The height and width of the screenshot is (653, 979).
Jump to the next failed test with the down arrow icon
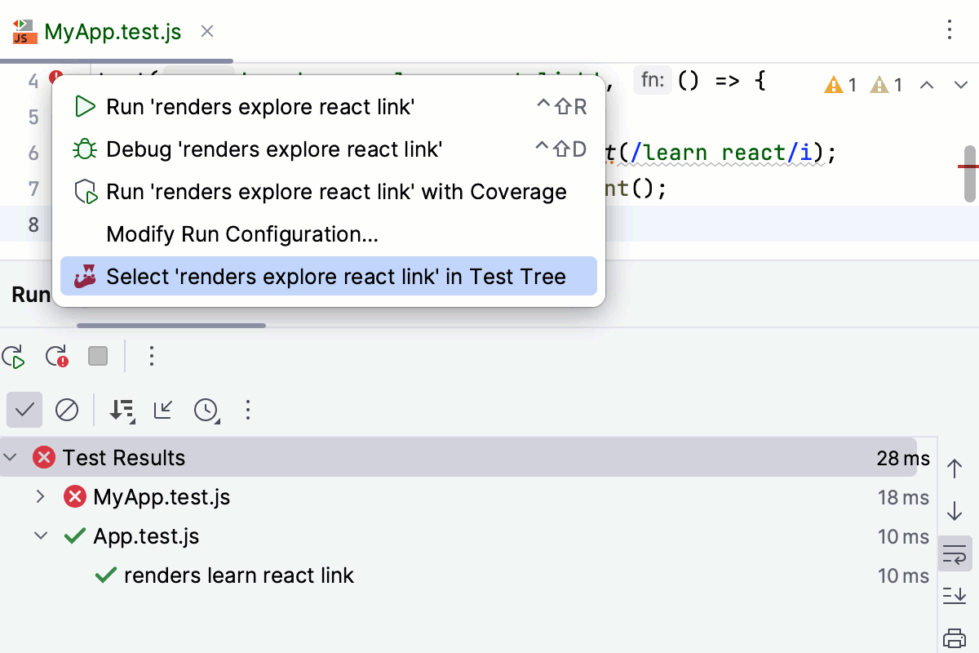click(955, 511)
